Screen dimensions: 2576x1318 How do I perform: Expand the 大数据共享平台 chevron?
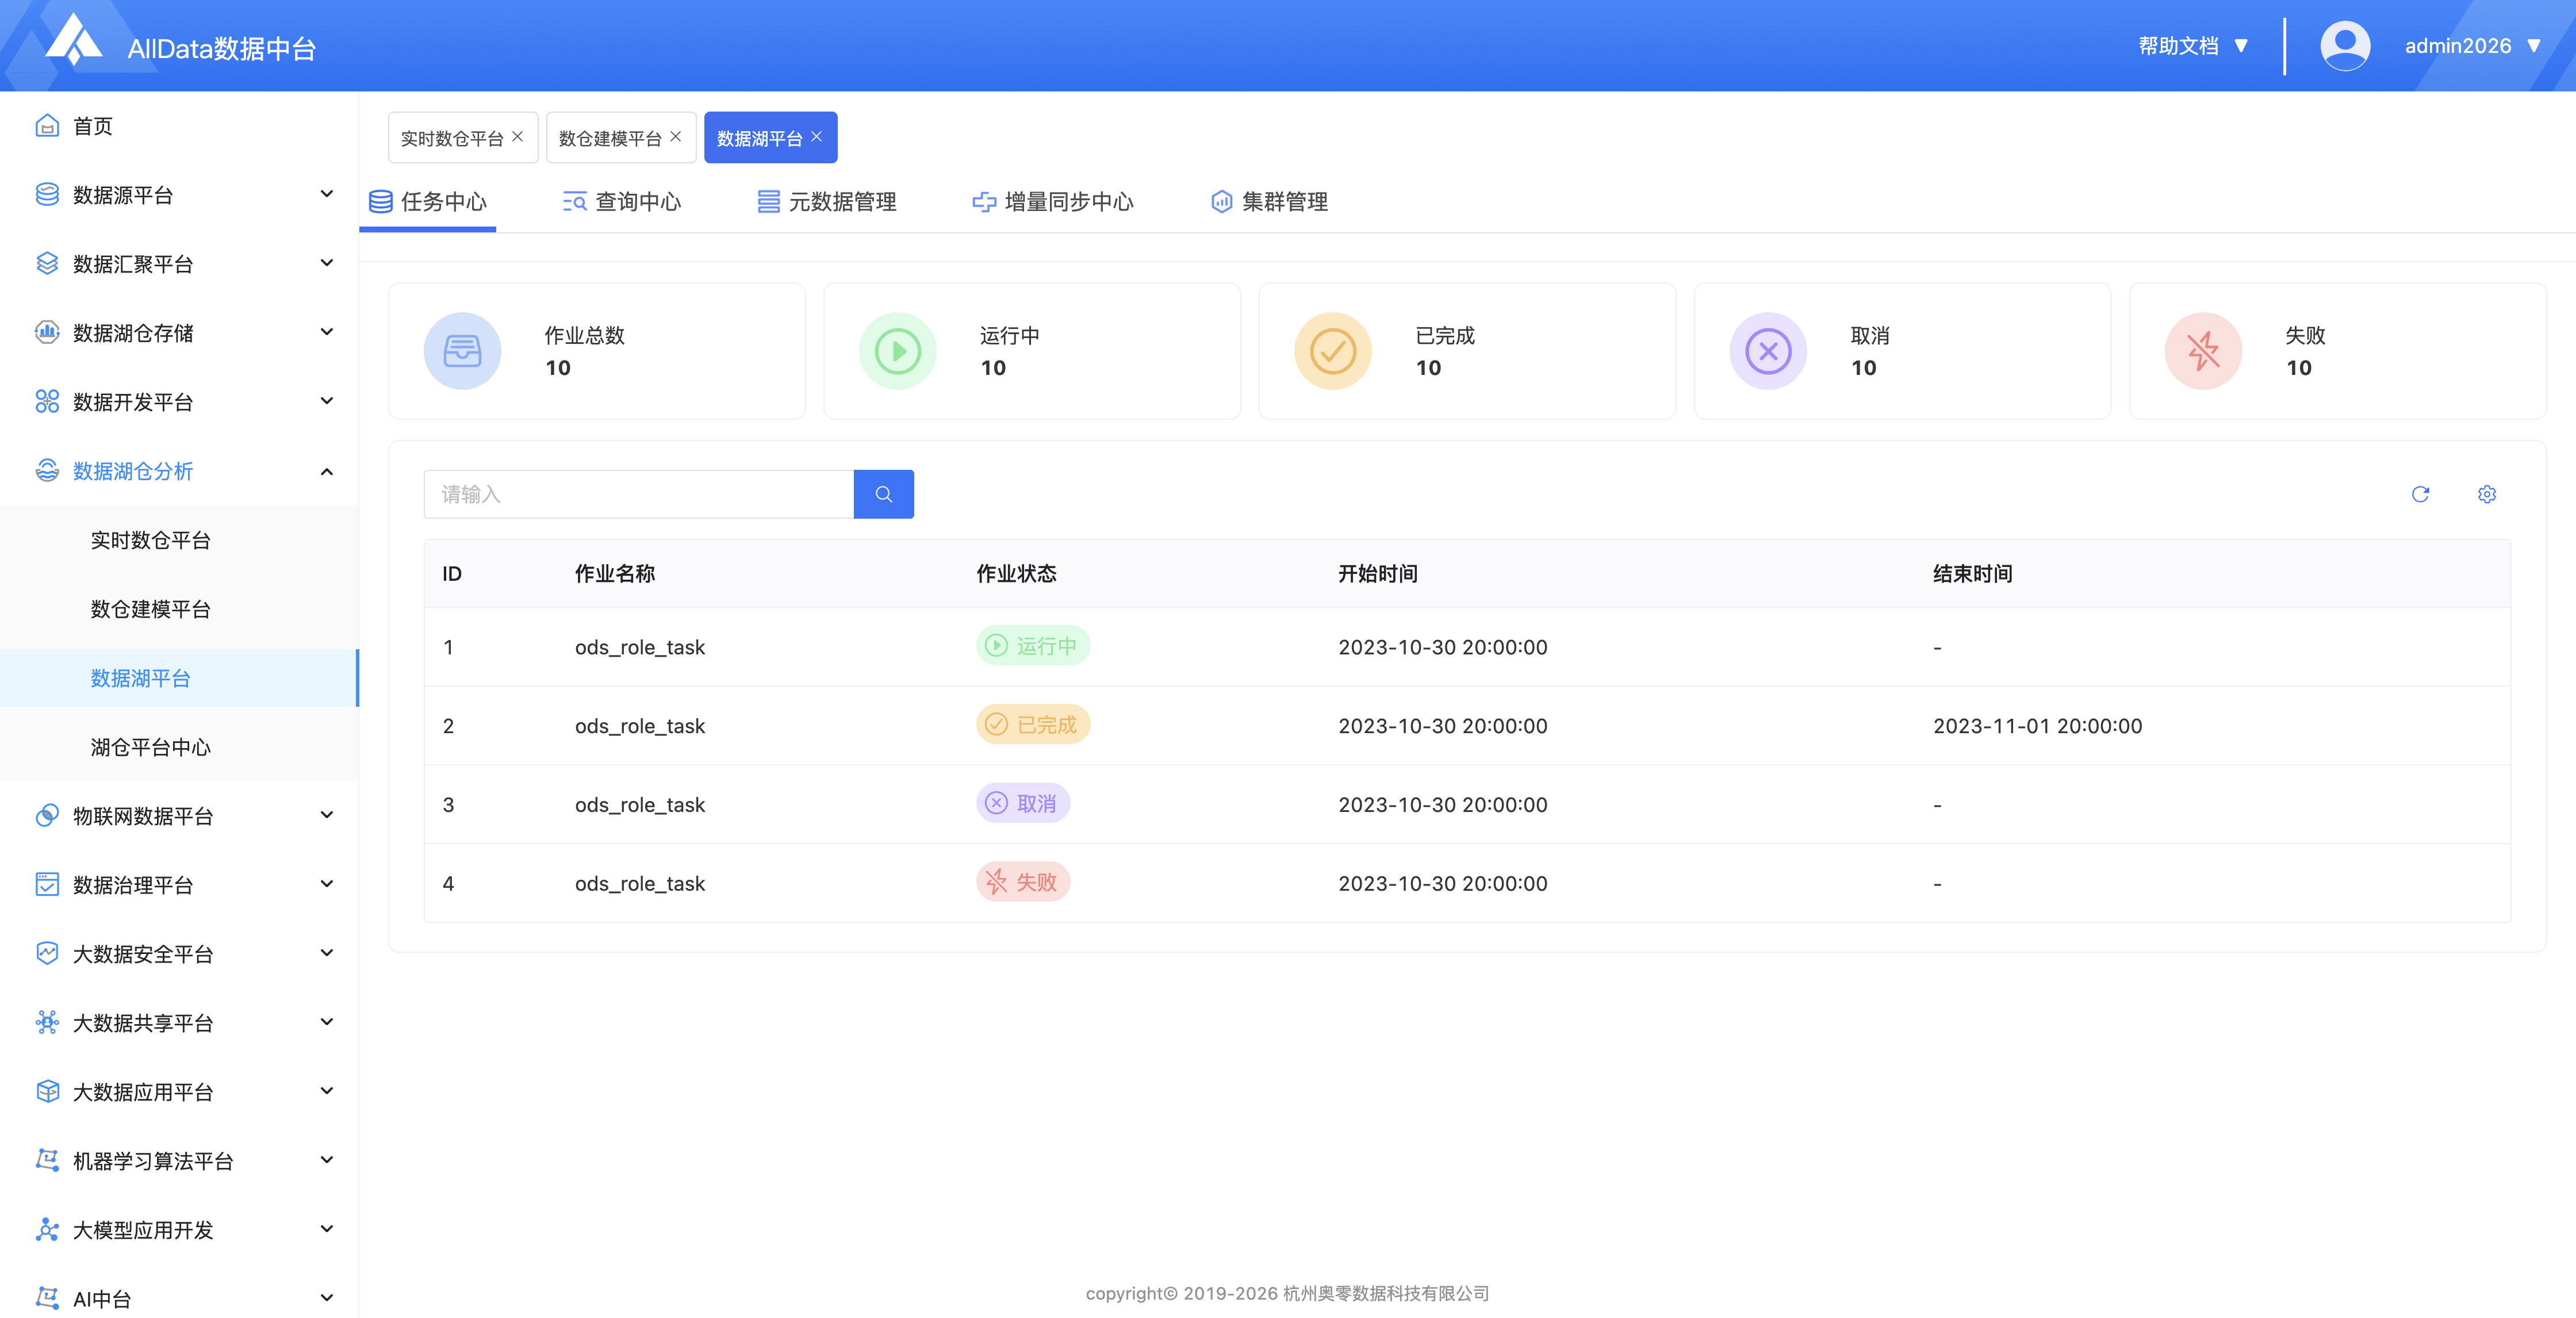pos(326,1022)
